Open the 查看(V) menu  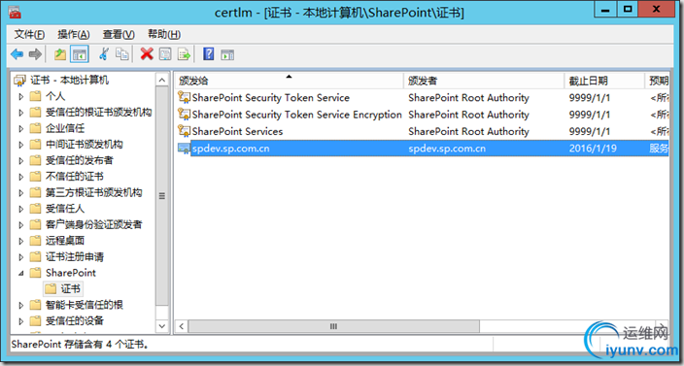pos(119,34)
